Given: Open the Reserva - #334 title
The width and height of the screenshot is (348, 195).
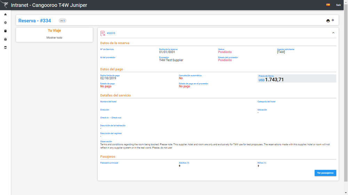Looking at the screenshot, I should coord(34,20).
